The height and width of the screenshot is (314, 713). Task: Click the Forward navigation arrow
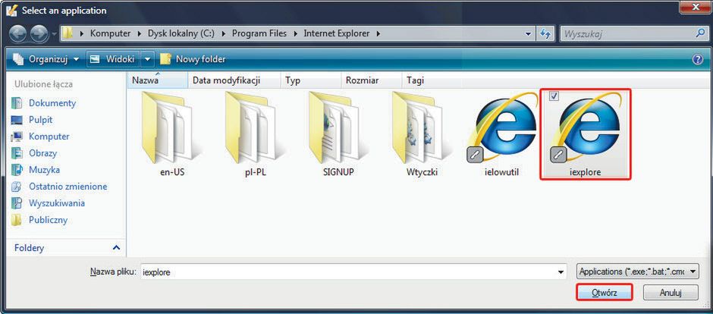[39, 34]
